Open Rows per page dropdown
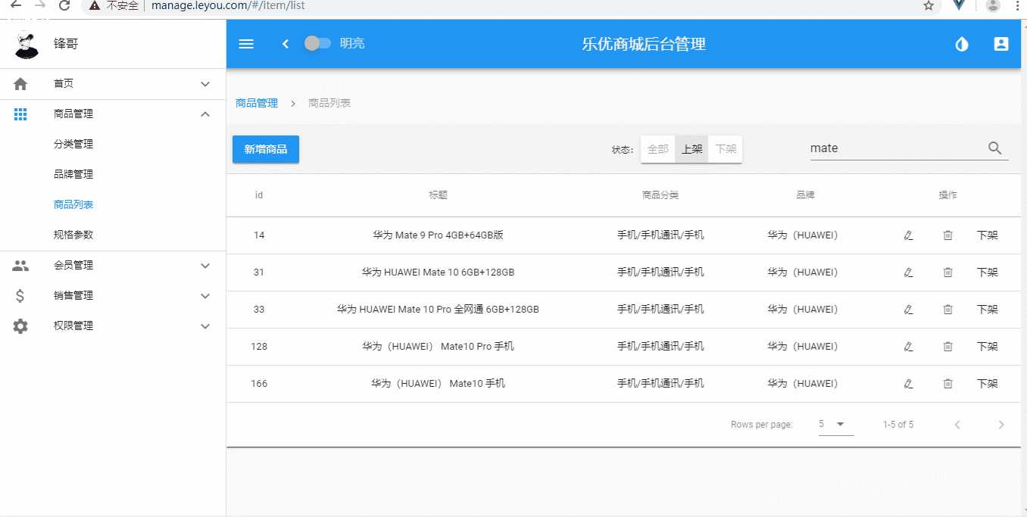Screen dimensions: 1027x517 (835, 425)
